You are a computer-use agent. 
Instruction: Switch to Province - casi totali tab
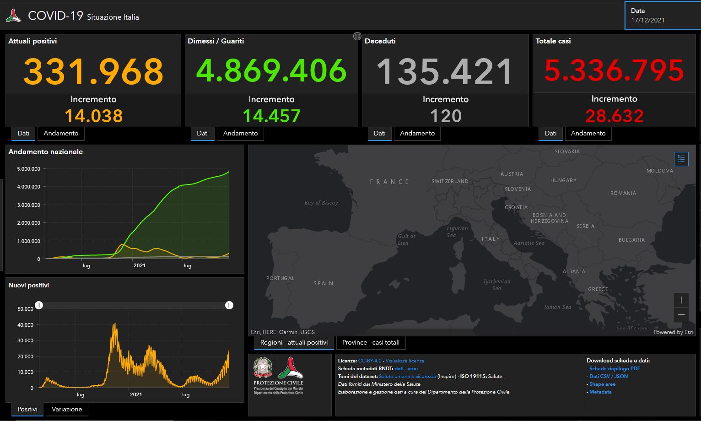(x=371, y=342)
